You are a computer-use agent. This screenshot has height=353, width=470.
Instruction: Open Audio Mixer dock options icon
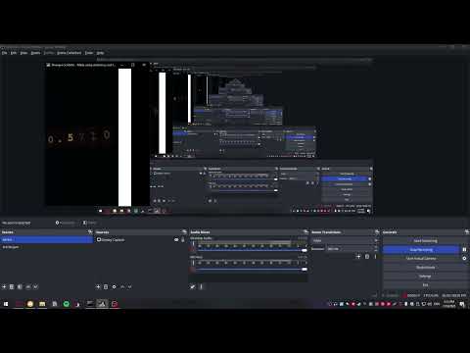pyautogui.click(x=305, y=231)
